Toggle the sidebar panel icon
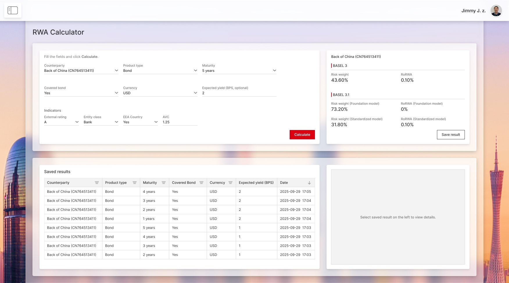 (x=12, y=10)
